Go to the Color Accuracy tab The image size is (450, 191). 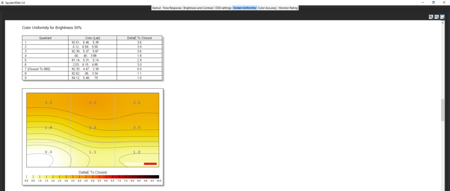coord(267,8)
